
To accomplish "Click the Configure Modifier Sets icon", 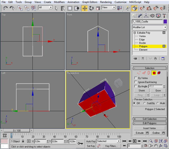I will [163, 59].
